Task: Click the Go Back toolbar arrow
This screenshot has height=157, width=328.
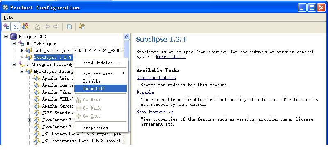Action: [x=47, y=27]
